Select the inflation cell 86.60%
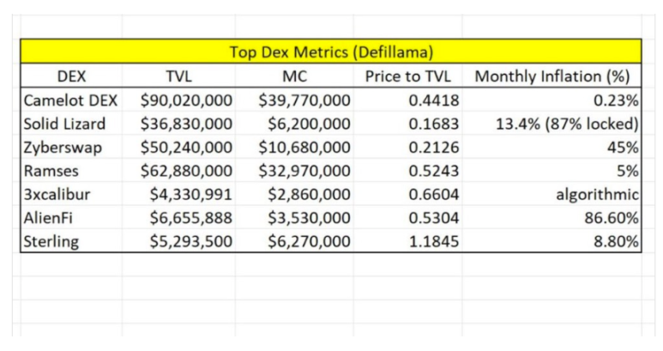This screenshot has height=351, width=663. 552,218
